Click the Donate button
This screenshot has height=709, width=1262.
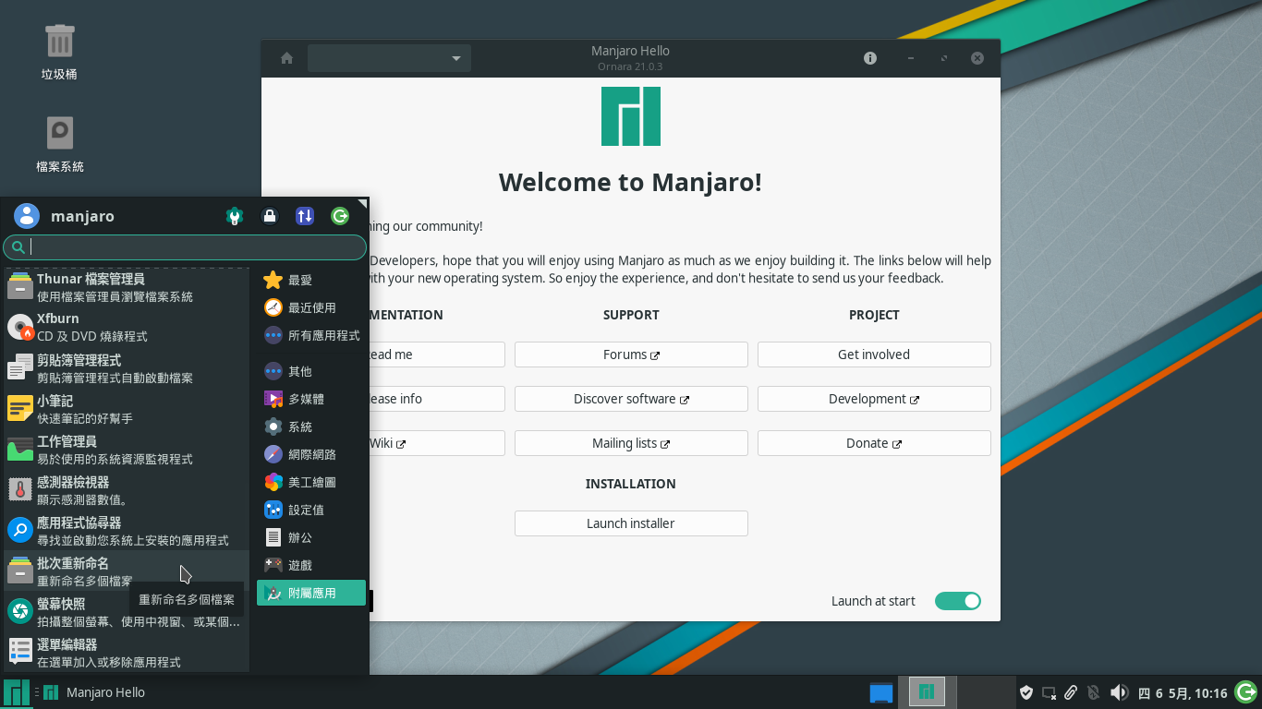pos(874,443)
